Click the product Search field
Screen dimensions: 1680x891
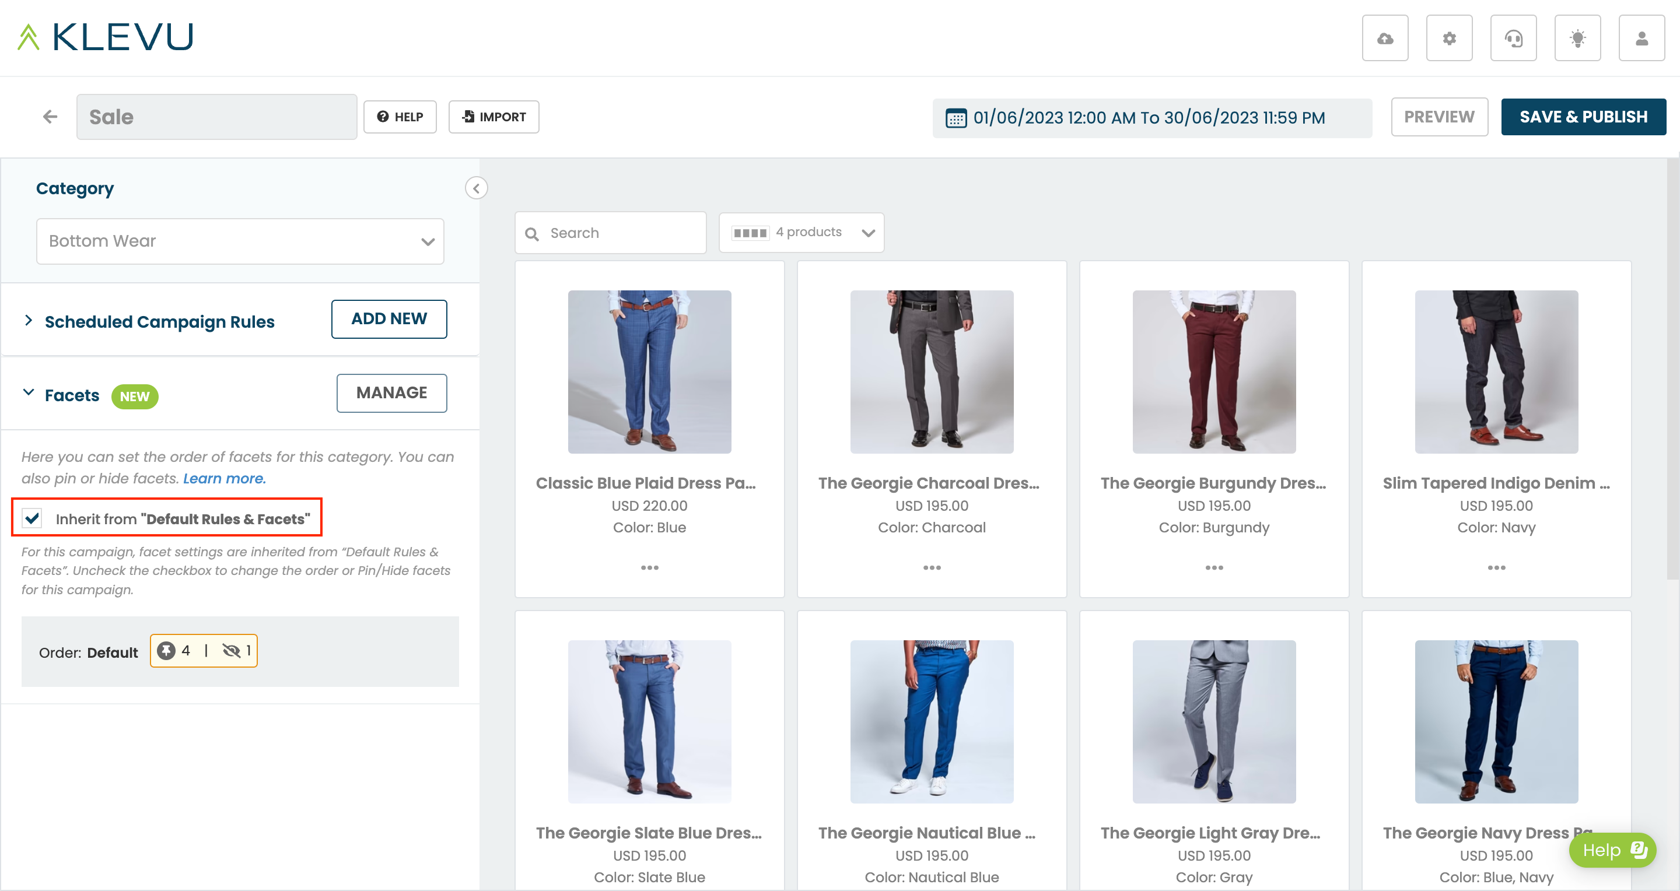(x=610, y=233)
